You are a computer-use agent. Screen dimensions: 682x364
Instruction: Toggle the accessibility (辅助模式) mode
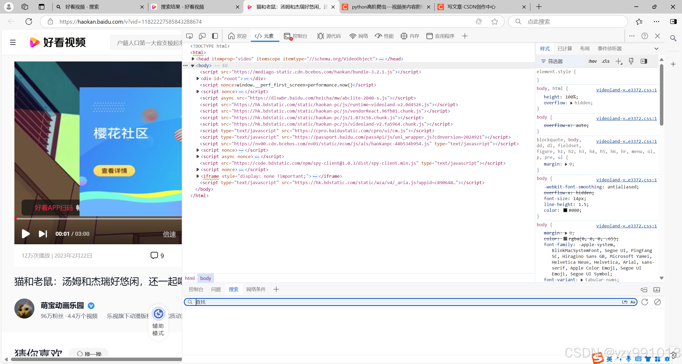pyautogui.click(x=158, y=322)
